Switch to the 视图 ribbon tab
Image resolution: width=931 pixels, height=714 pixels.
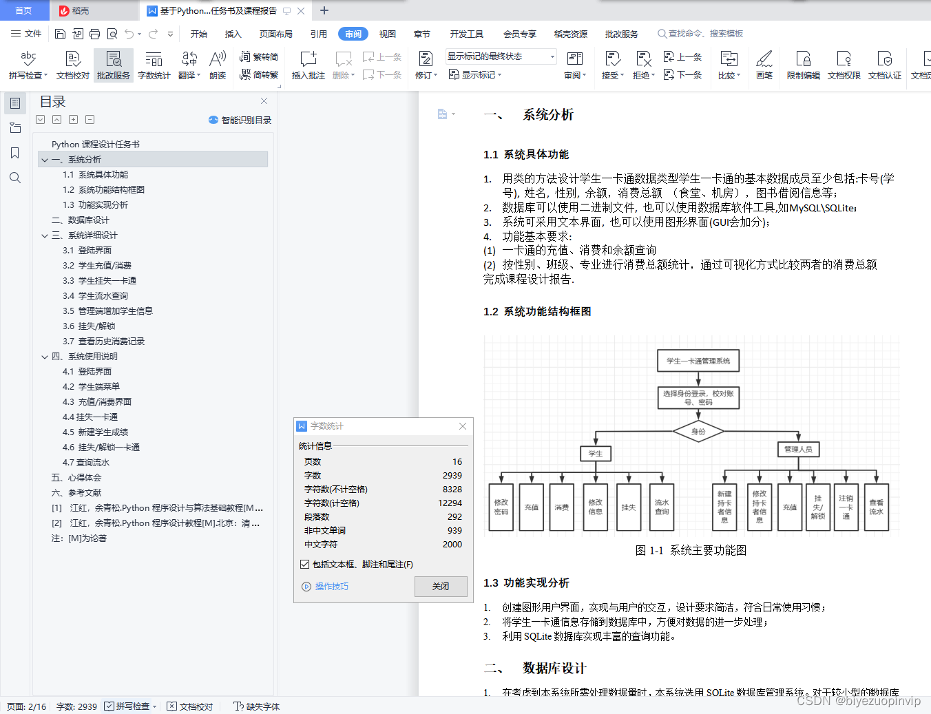tap(388, 34)
